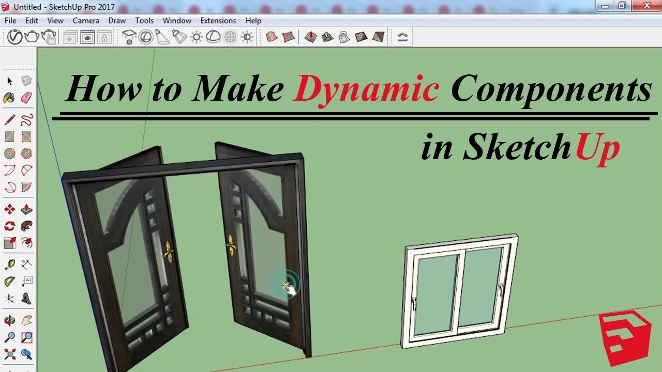Choose the Pie arc tool
The image size is (662, 372).
pos(26,187)
